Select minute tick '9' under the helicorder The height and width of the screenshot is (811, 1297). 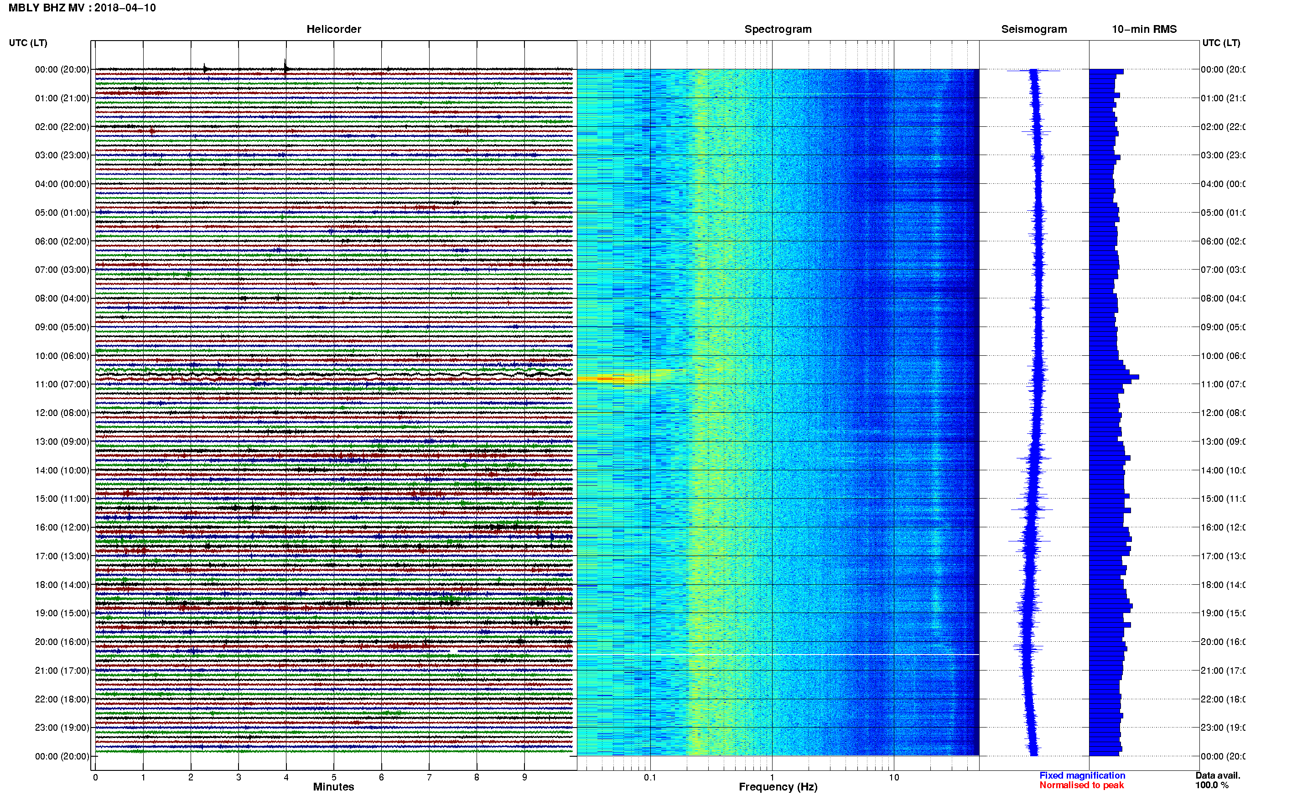(524, 777)
